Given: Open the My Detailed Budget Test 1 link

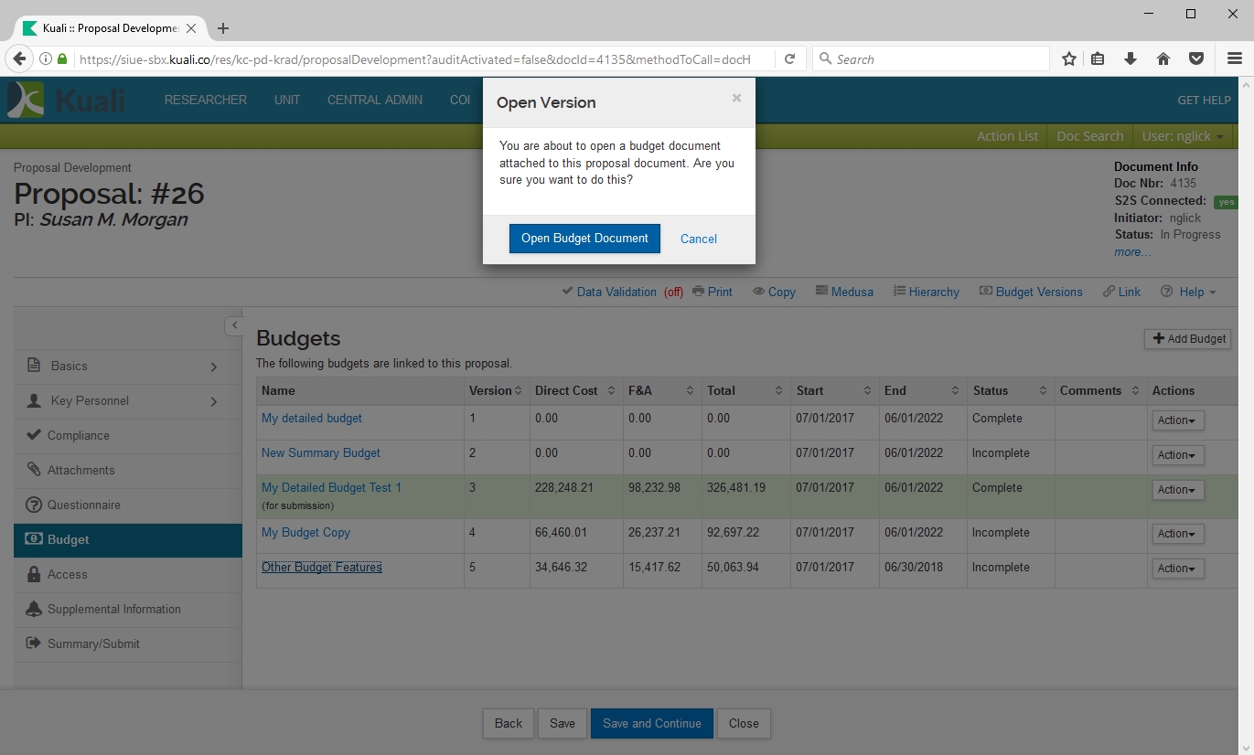Looking at the screenshot, I should tap(331, 487).
